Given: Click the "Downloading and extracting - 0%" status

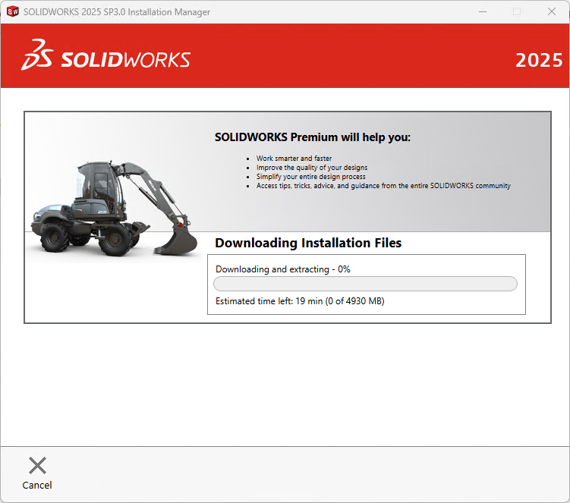Looking at the screenshot, I should pyautogui.click(x=282, y=269).
